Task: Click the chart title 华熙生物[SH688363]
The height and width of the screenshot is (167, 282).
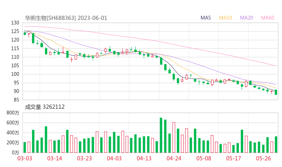Action: click(50, 18)
